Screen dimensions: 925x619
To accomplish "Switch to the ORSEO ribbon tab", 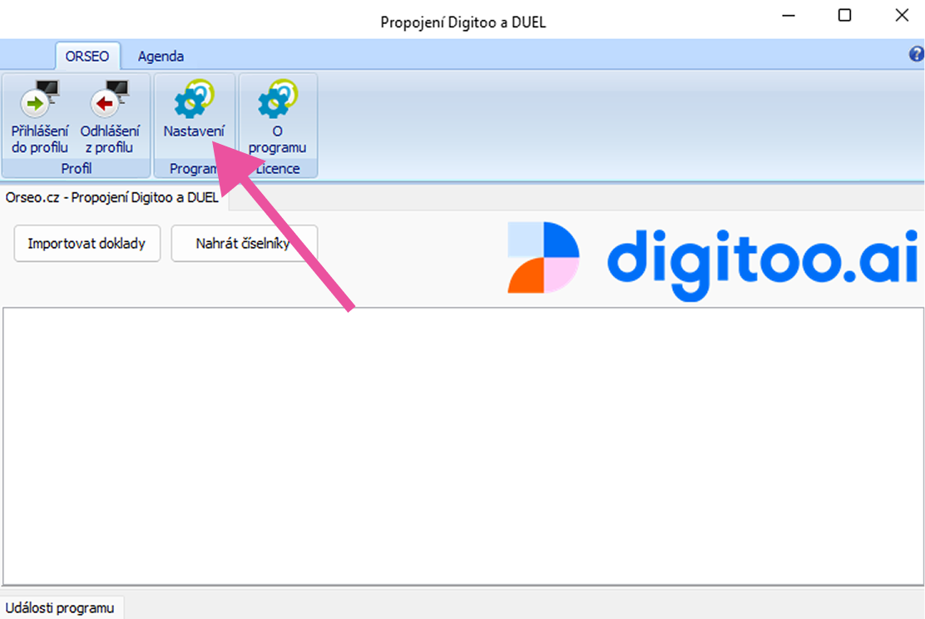I will tap(87, 56).
